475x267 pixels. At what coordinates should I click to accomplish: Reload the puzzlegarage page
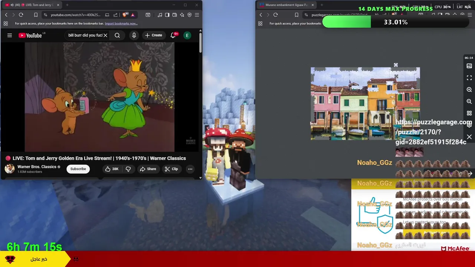pos(276,15)
